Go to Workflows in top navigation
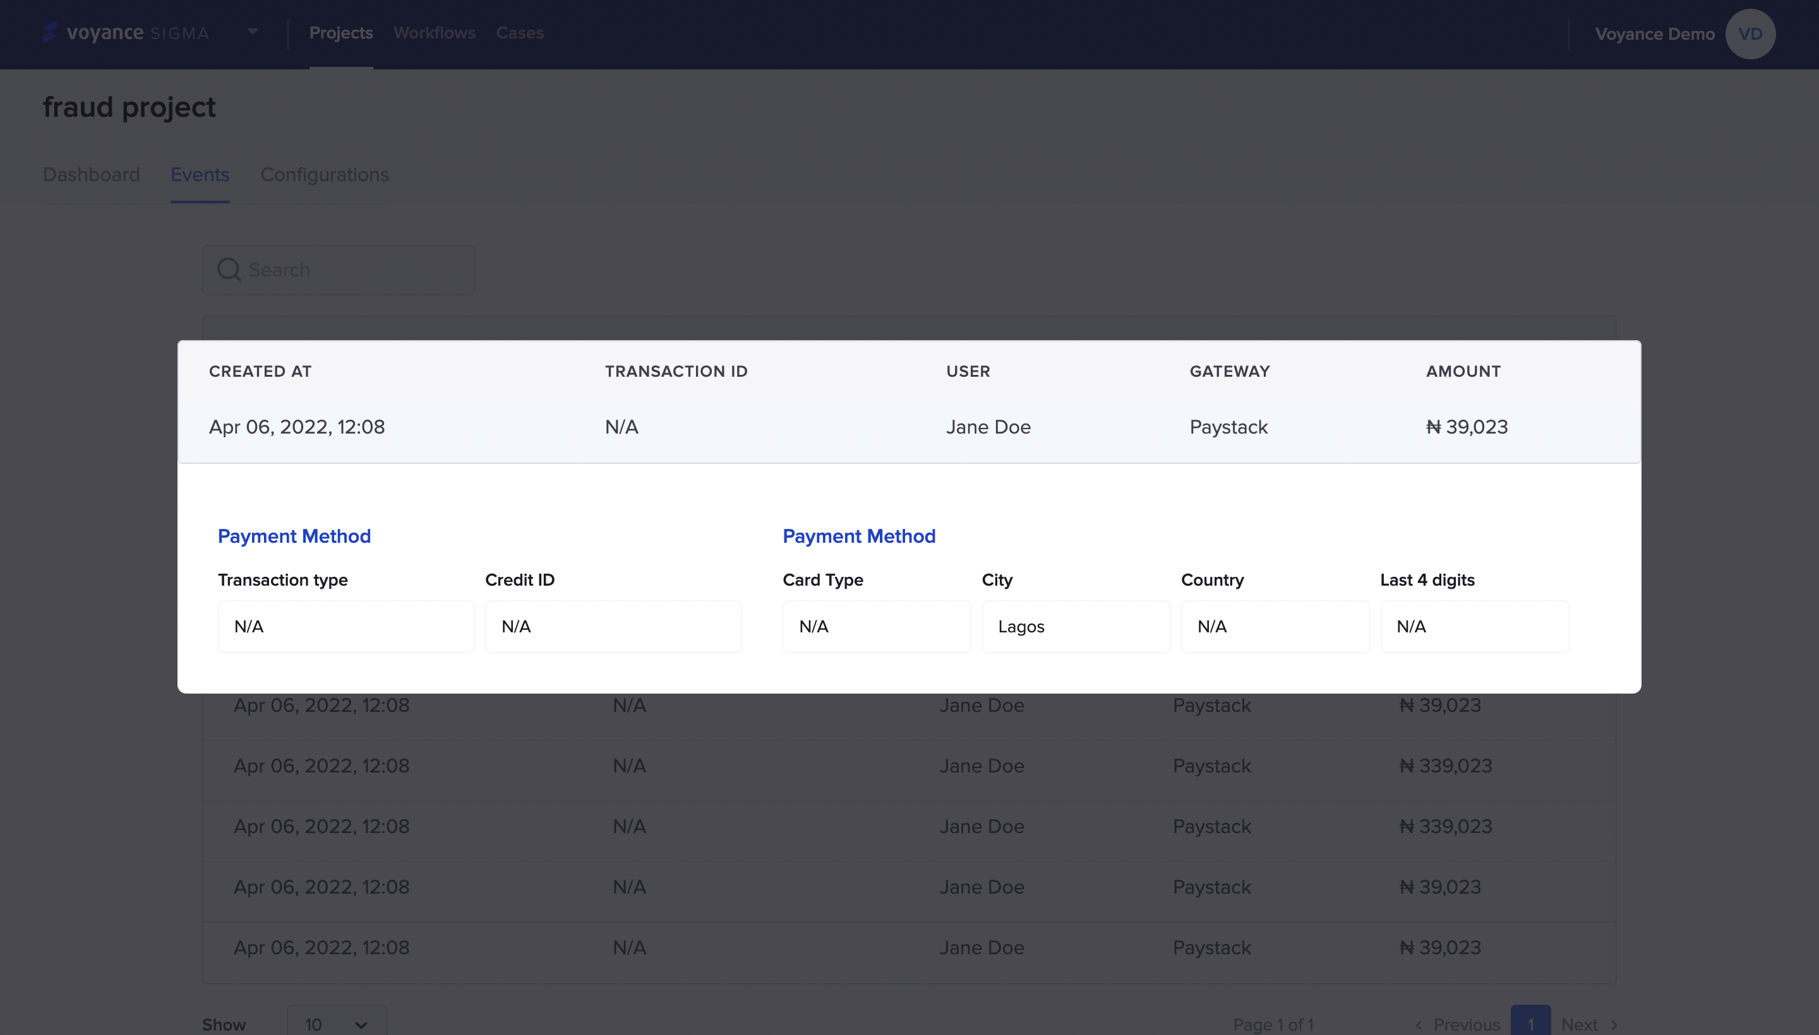 click(434, 33)
